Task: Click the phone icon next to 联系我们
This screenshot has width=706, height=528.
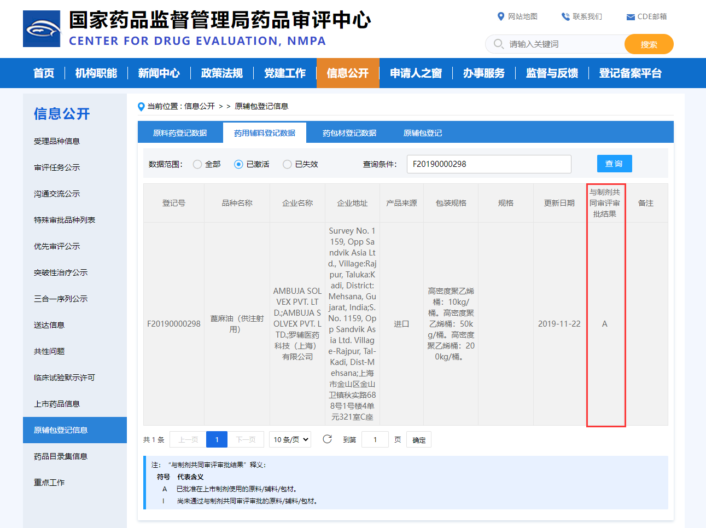Action: click(564, 16)
